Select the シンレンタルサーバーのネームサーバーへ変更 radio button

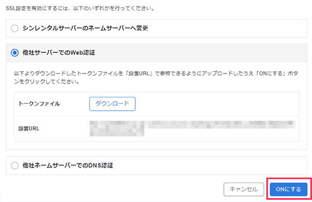(14, 28)
